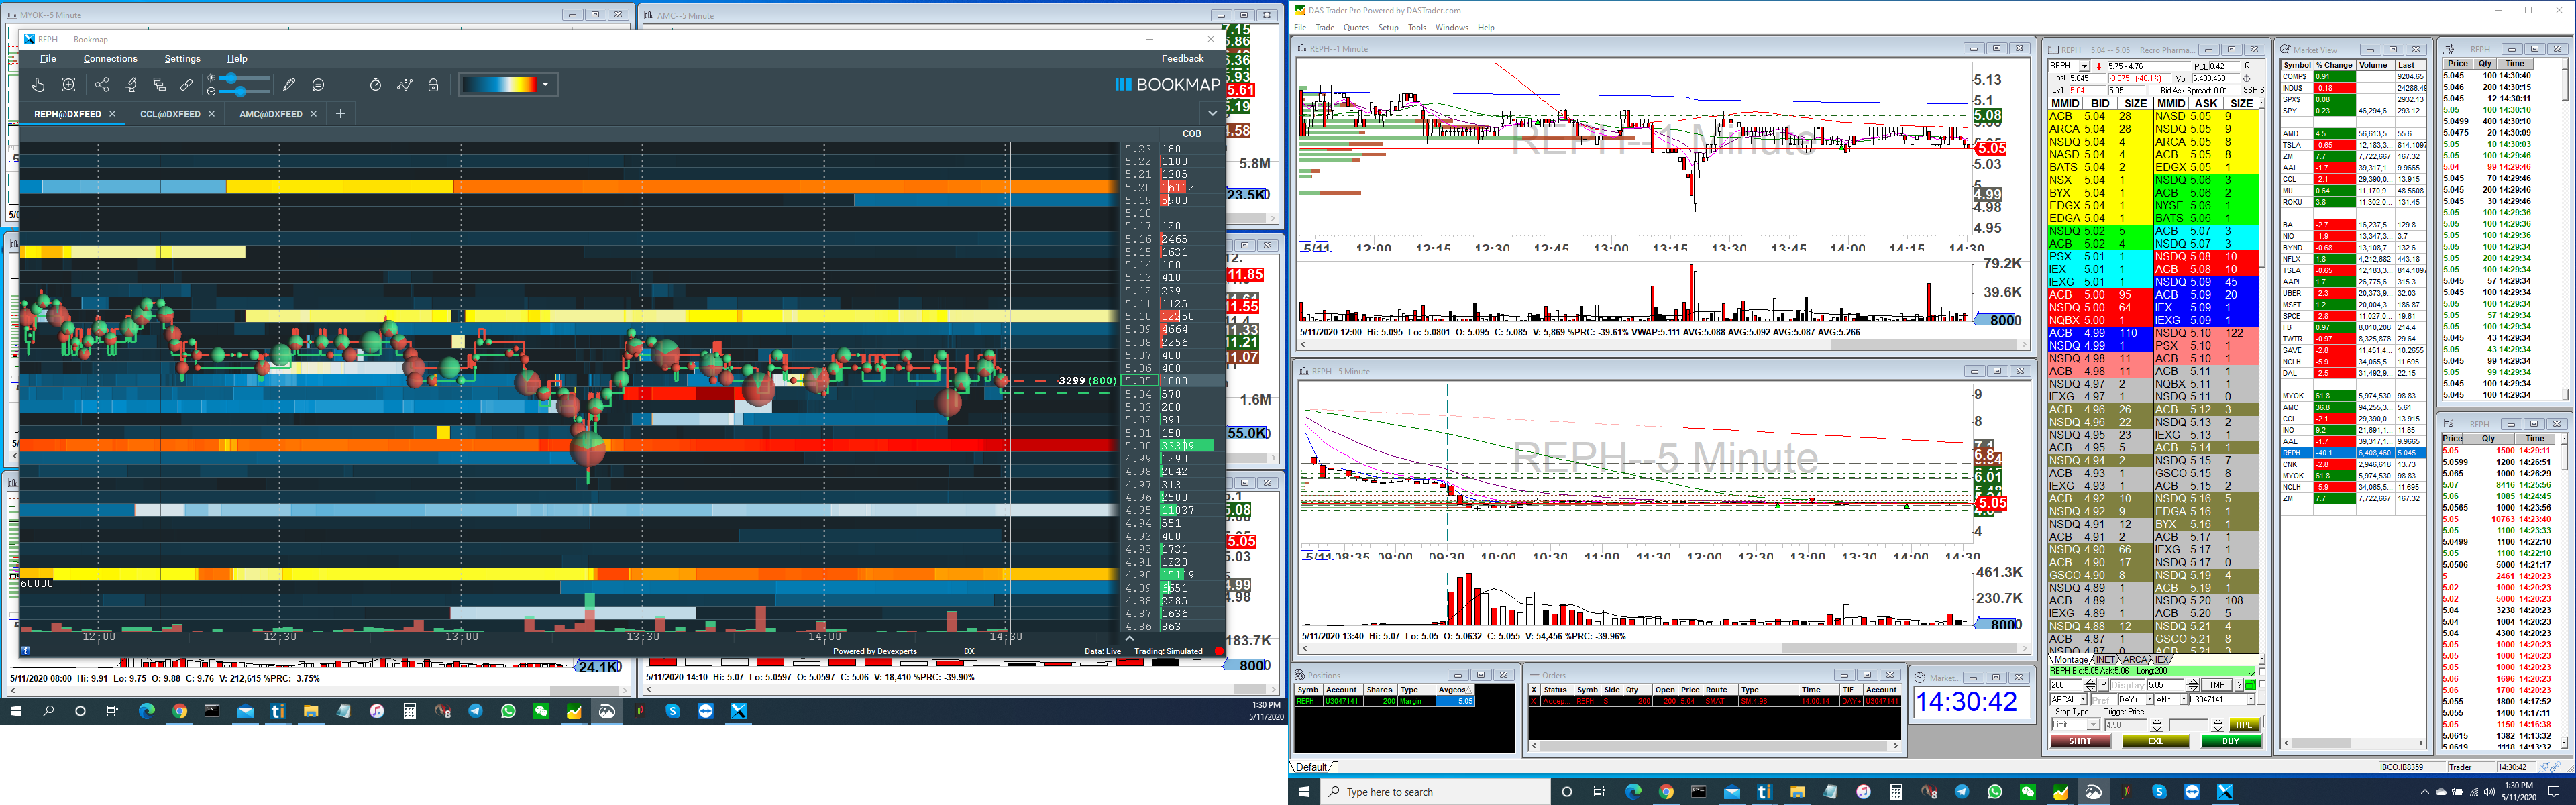Click the upper brightness slider handle
Screen dimensions: 2576x805
coord(231,78)
